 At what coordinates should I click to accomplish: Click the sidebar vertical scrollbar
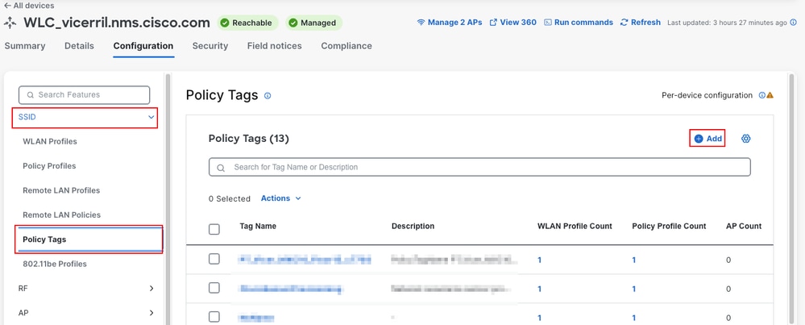tap(167, 199)
